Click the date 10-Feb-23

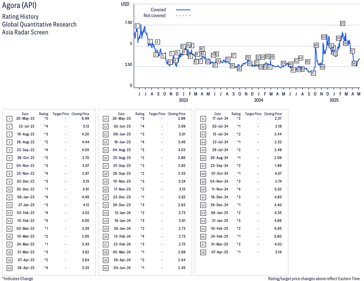(x=26, y=221)
